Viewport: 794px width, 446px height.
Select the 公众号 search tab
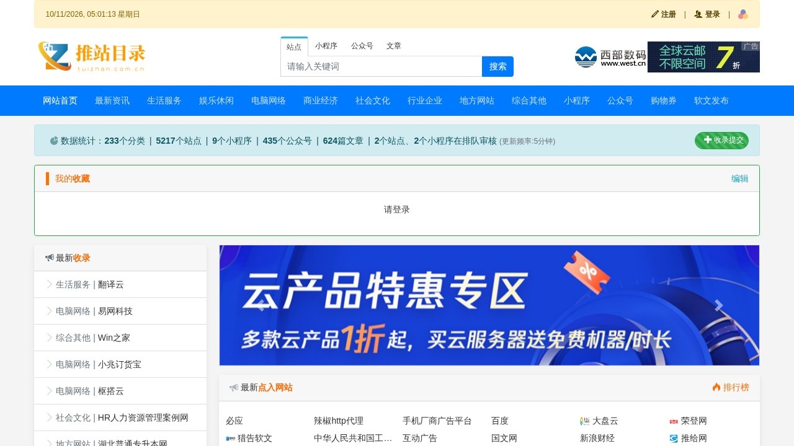pos(362,46)
